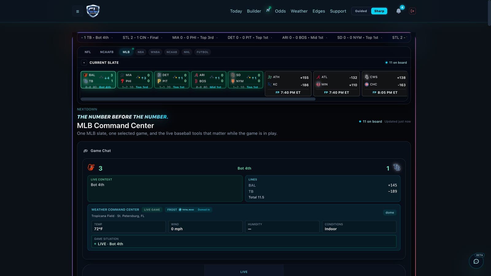Click the Domed In label

tap(204, 210)
